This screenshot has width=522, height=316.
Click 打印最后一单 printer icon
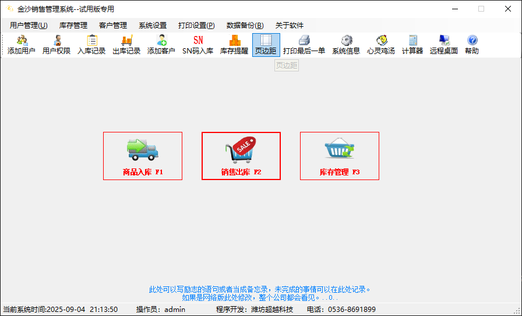coord(304,45)
